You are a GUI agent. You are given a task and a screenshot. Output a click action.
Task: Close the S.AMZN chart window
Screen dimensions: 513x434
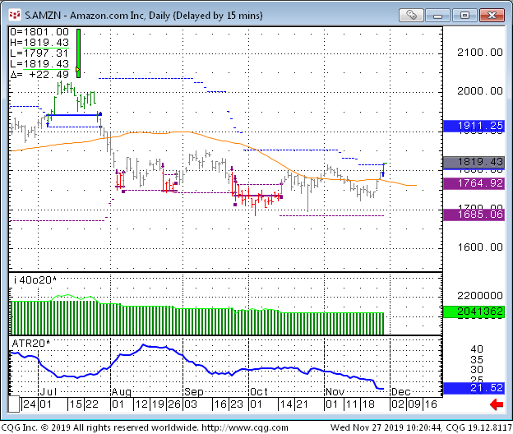(x=492, y=15)
